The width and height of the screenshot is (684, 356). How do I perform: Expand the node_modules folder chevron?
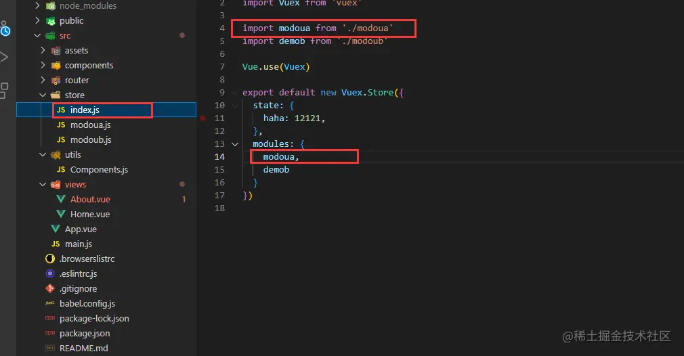(x=37, y=5)
